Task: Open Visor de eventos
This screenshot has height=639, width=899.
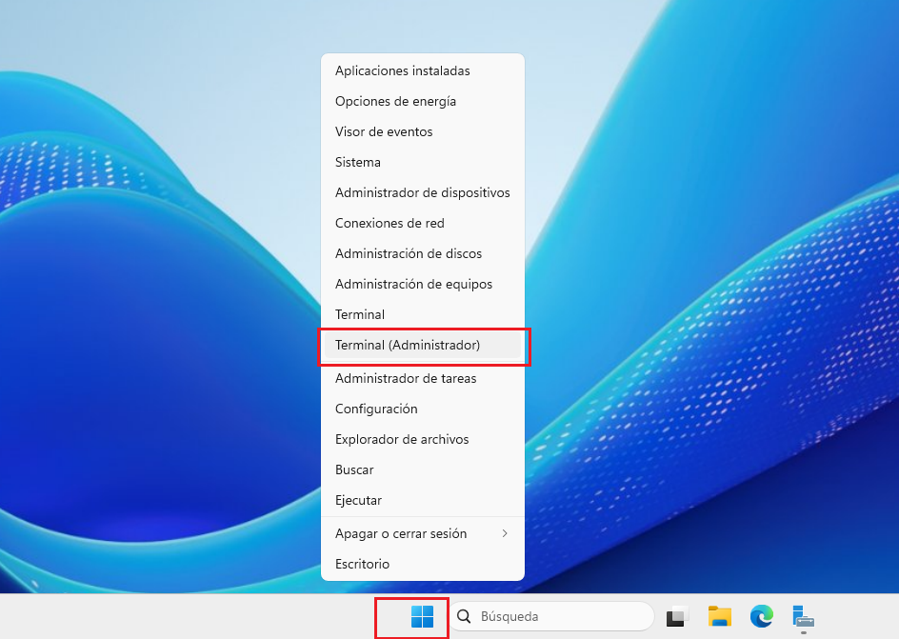Action: [x=423, y=131]
